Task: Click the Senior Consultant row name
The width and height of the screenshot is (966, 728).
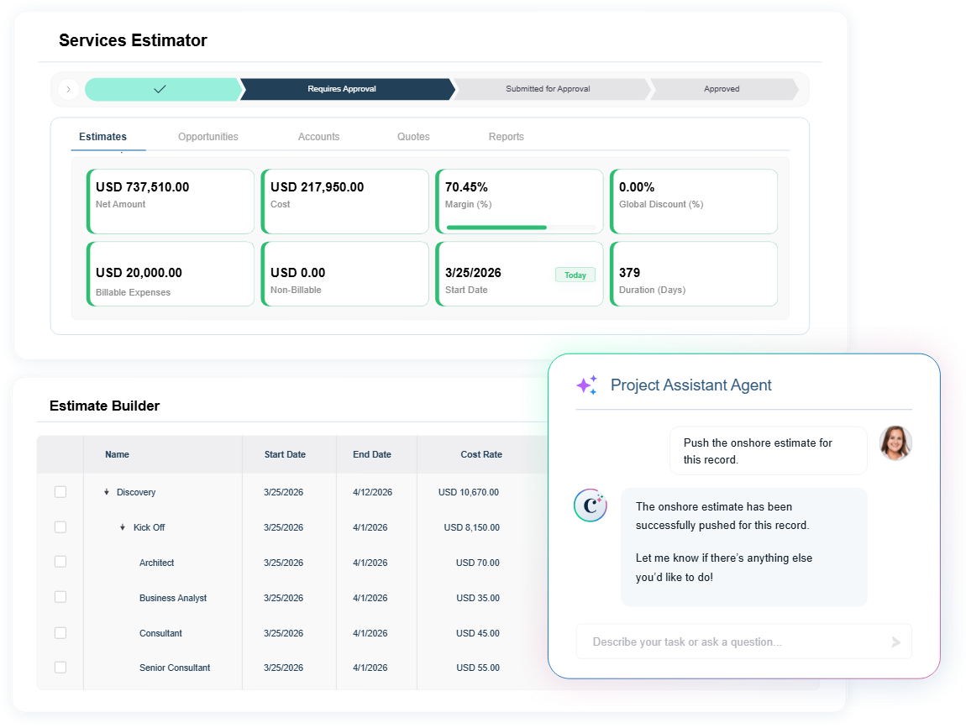Action: [175, 668]
